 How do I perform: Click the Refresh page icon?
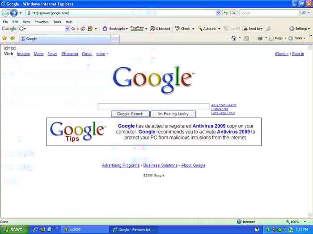226,13
